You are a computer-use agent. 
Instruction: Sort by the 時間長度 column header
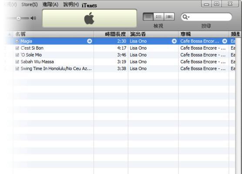point(111,34)
